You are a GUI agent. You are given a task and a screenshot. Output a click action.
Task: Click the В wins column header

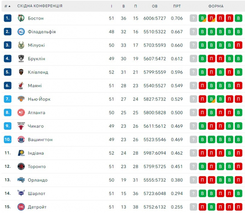pyautogui.click(x=124, y=6)
